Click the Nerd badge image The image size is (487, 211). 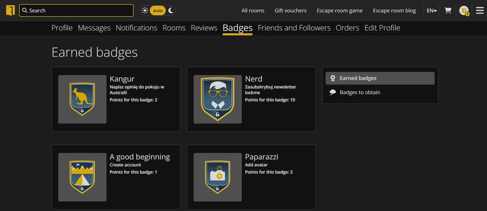tap(218, 99)
